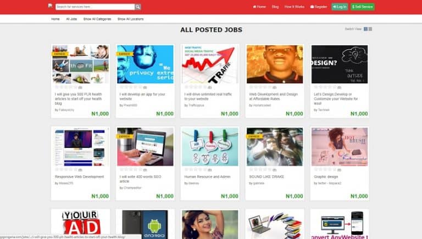Expand Show All Categories menu

tap(97, 19)
